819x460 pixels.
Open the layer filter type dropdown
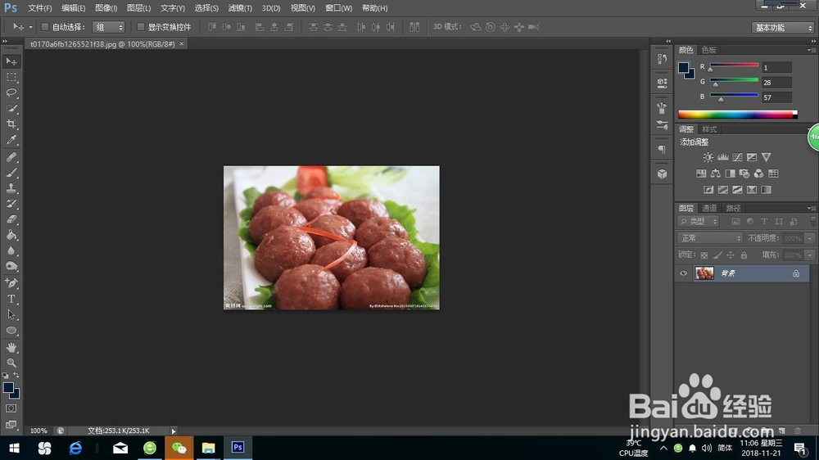point(699,221)
